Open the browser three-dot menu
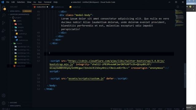Image resolution: width=196 pixels, height=110 pixels. pyautogui.click(x=194, y=7)
